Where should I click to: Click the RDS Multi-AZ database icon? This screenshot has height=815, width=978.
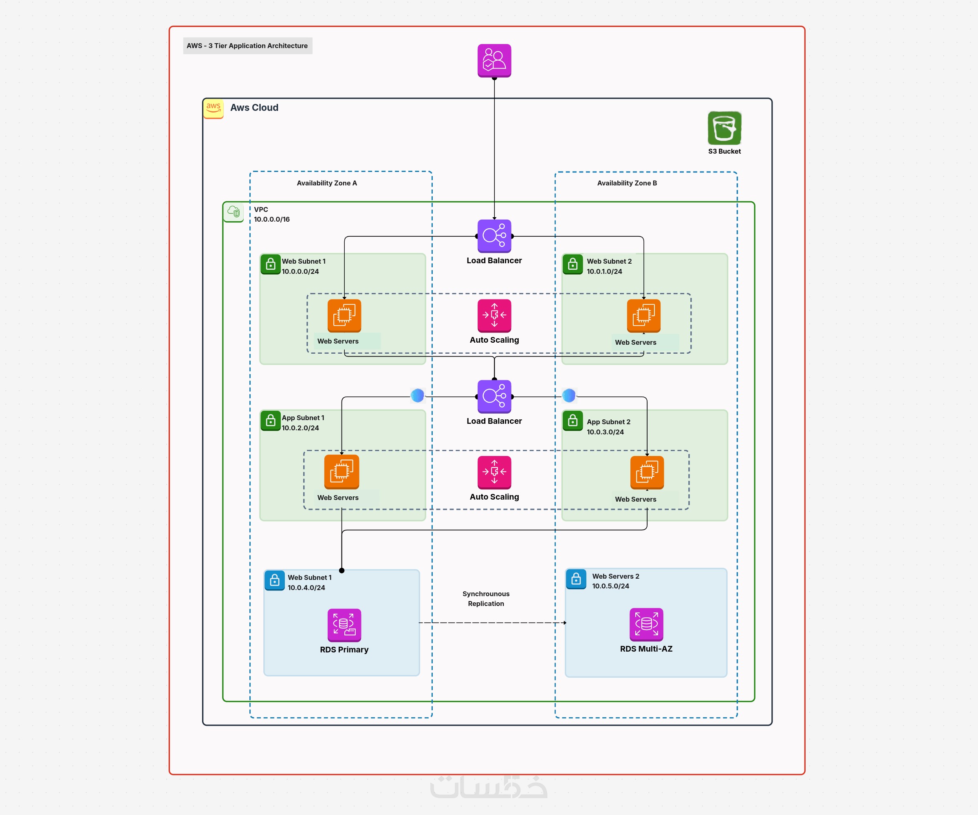click(x=646, y=624)
